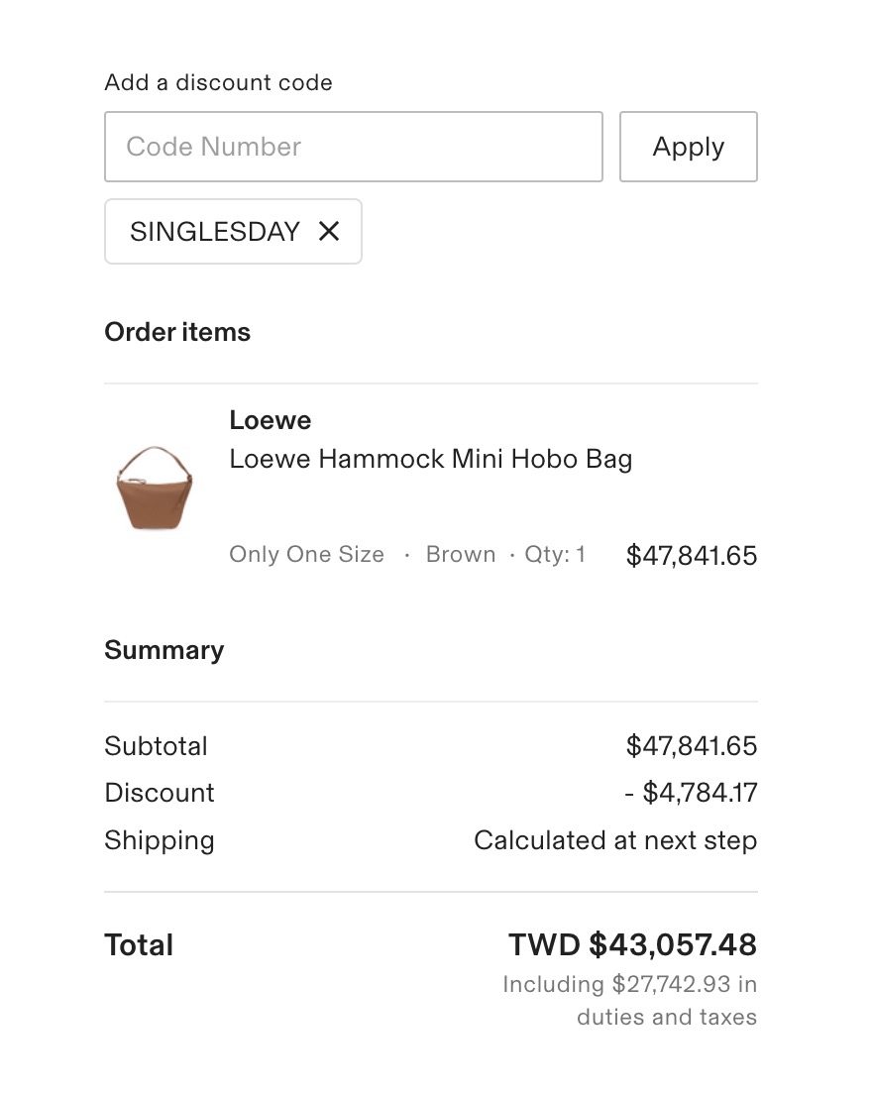Open the Loewe bag product thumbnail
Screen dimensions: 872x1094
click(x=154, y=488)
